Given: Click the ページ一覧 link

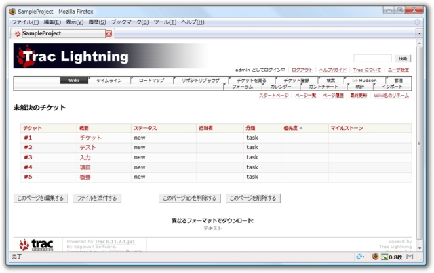Looking at the screenshot, I should pyautogui.click(x=305, y=96).
